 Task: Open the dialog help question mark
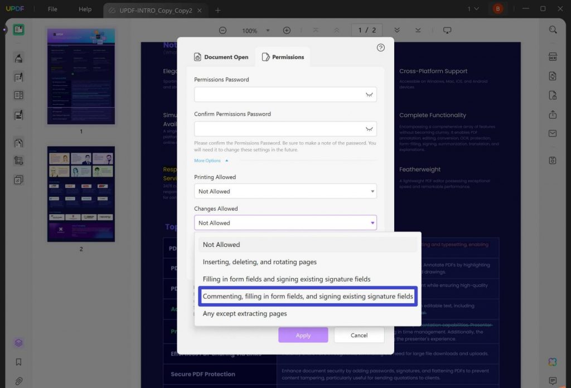click(x=381, y=48)
